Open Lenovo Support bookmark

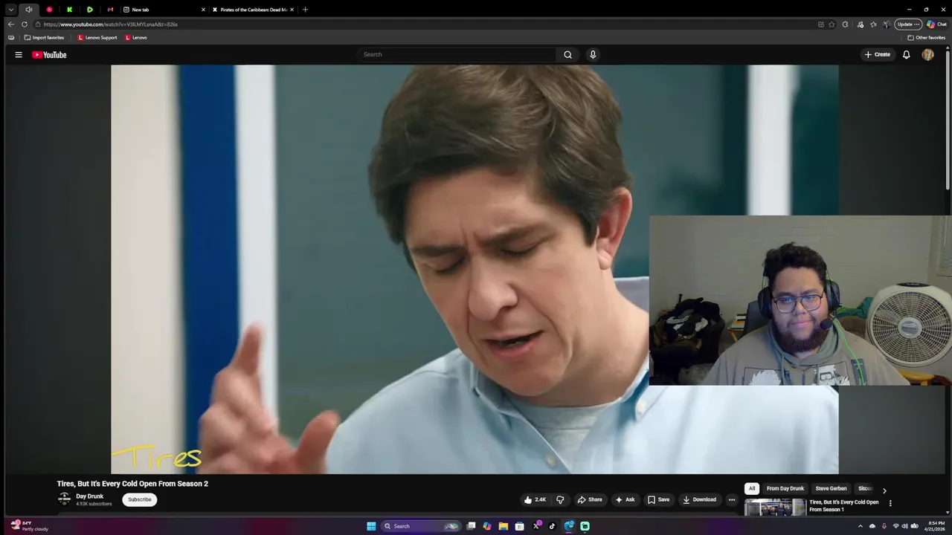tap(97, 37)
